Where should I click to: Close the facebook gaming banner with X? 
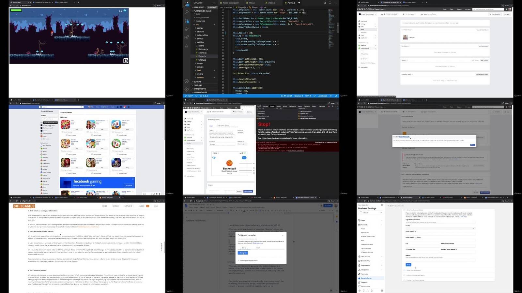point(133,179)
